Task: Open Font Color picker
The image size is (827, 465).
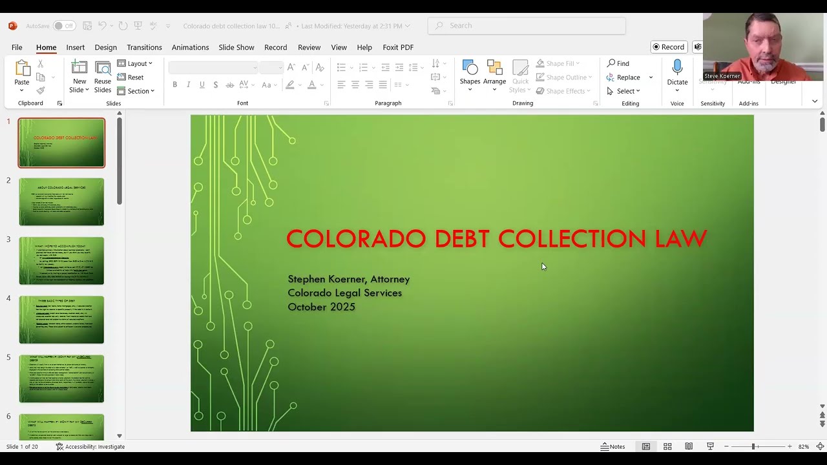Action: pyautogui.click(x=311, y=85)
